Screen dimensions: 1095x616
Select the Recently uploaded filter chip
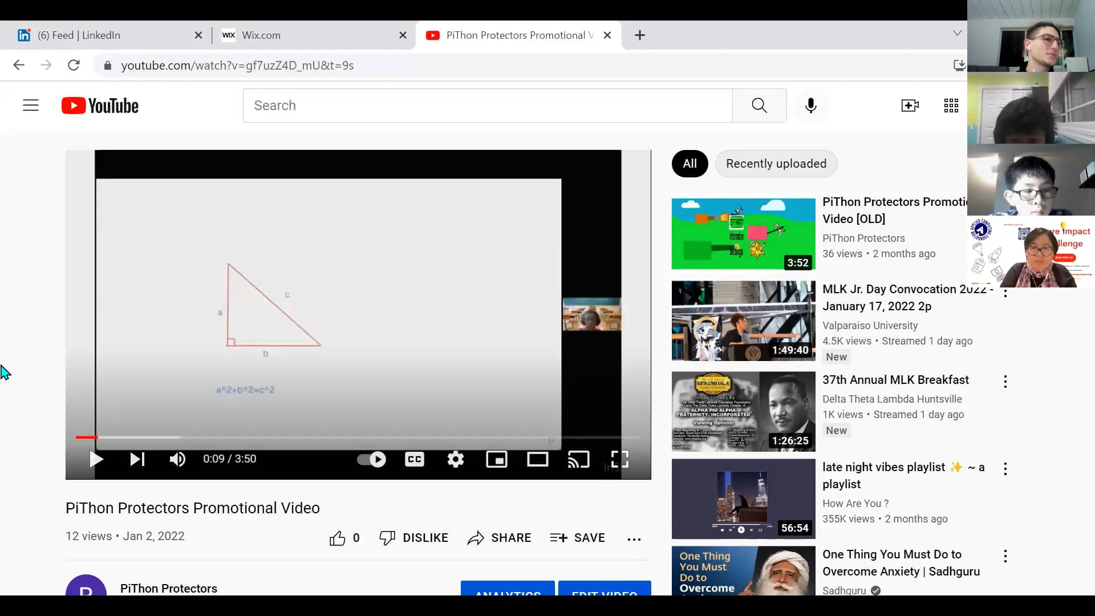pyautogui.click(x=776, y=164)
